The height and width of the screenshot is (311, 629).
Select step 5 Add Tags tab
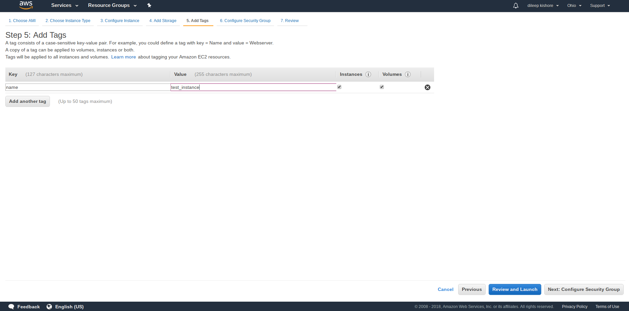(198, 21)
